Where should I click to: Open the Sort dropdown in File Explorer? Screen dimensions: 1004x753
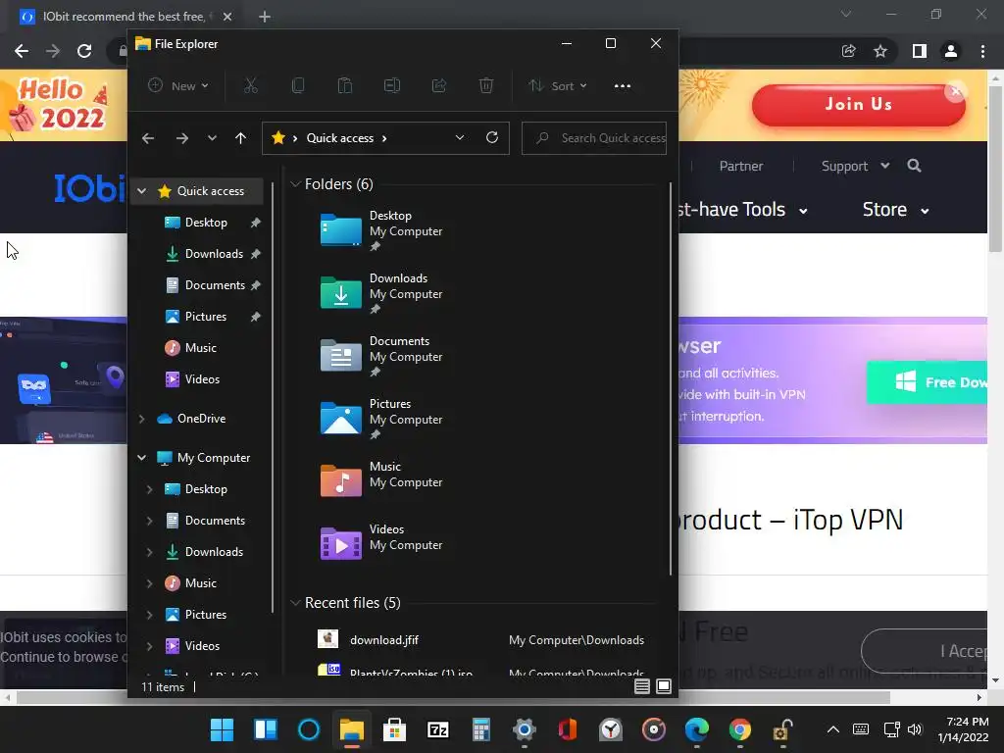pos(558,86)
